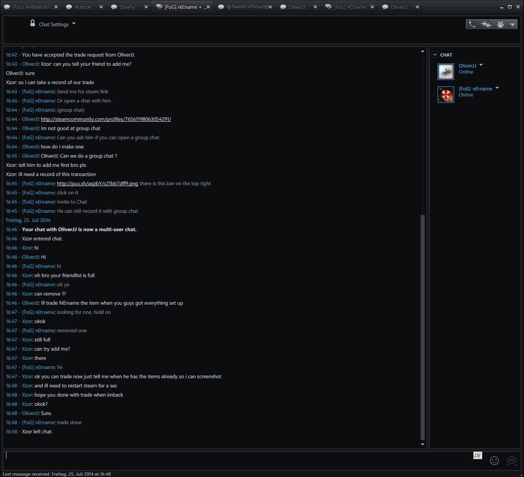The width and height of the screenshot is (524, 477).
Task: Click the send message speech bubble icon
Action: pos(511,460)
